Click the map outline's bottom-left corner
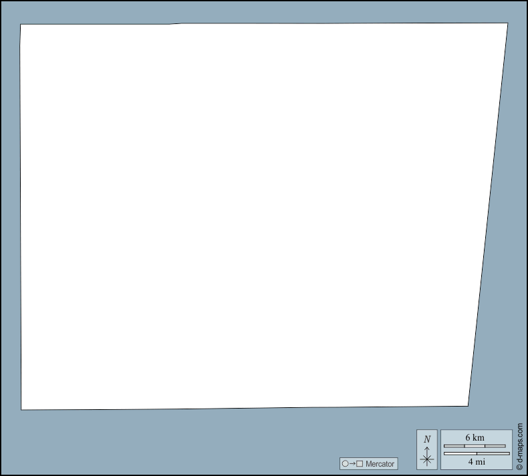528x476 pixels. [21, 409]
